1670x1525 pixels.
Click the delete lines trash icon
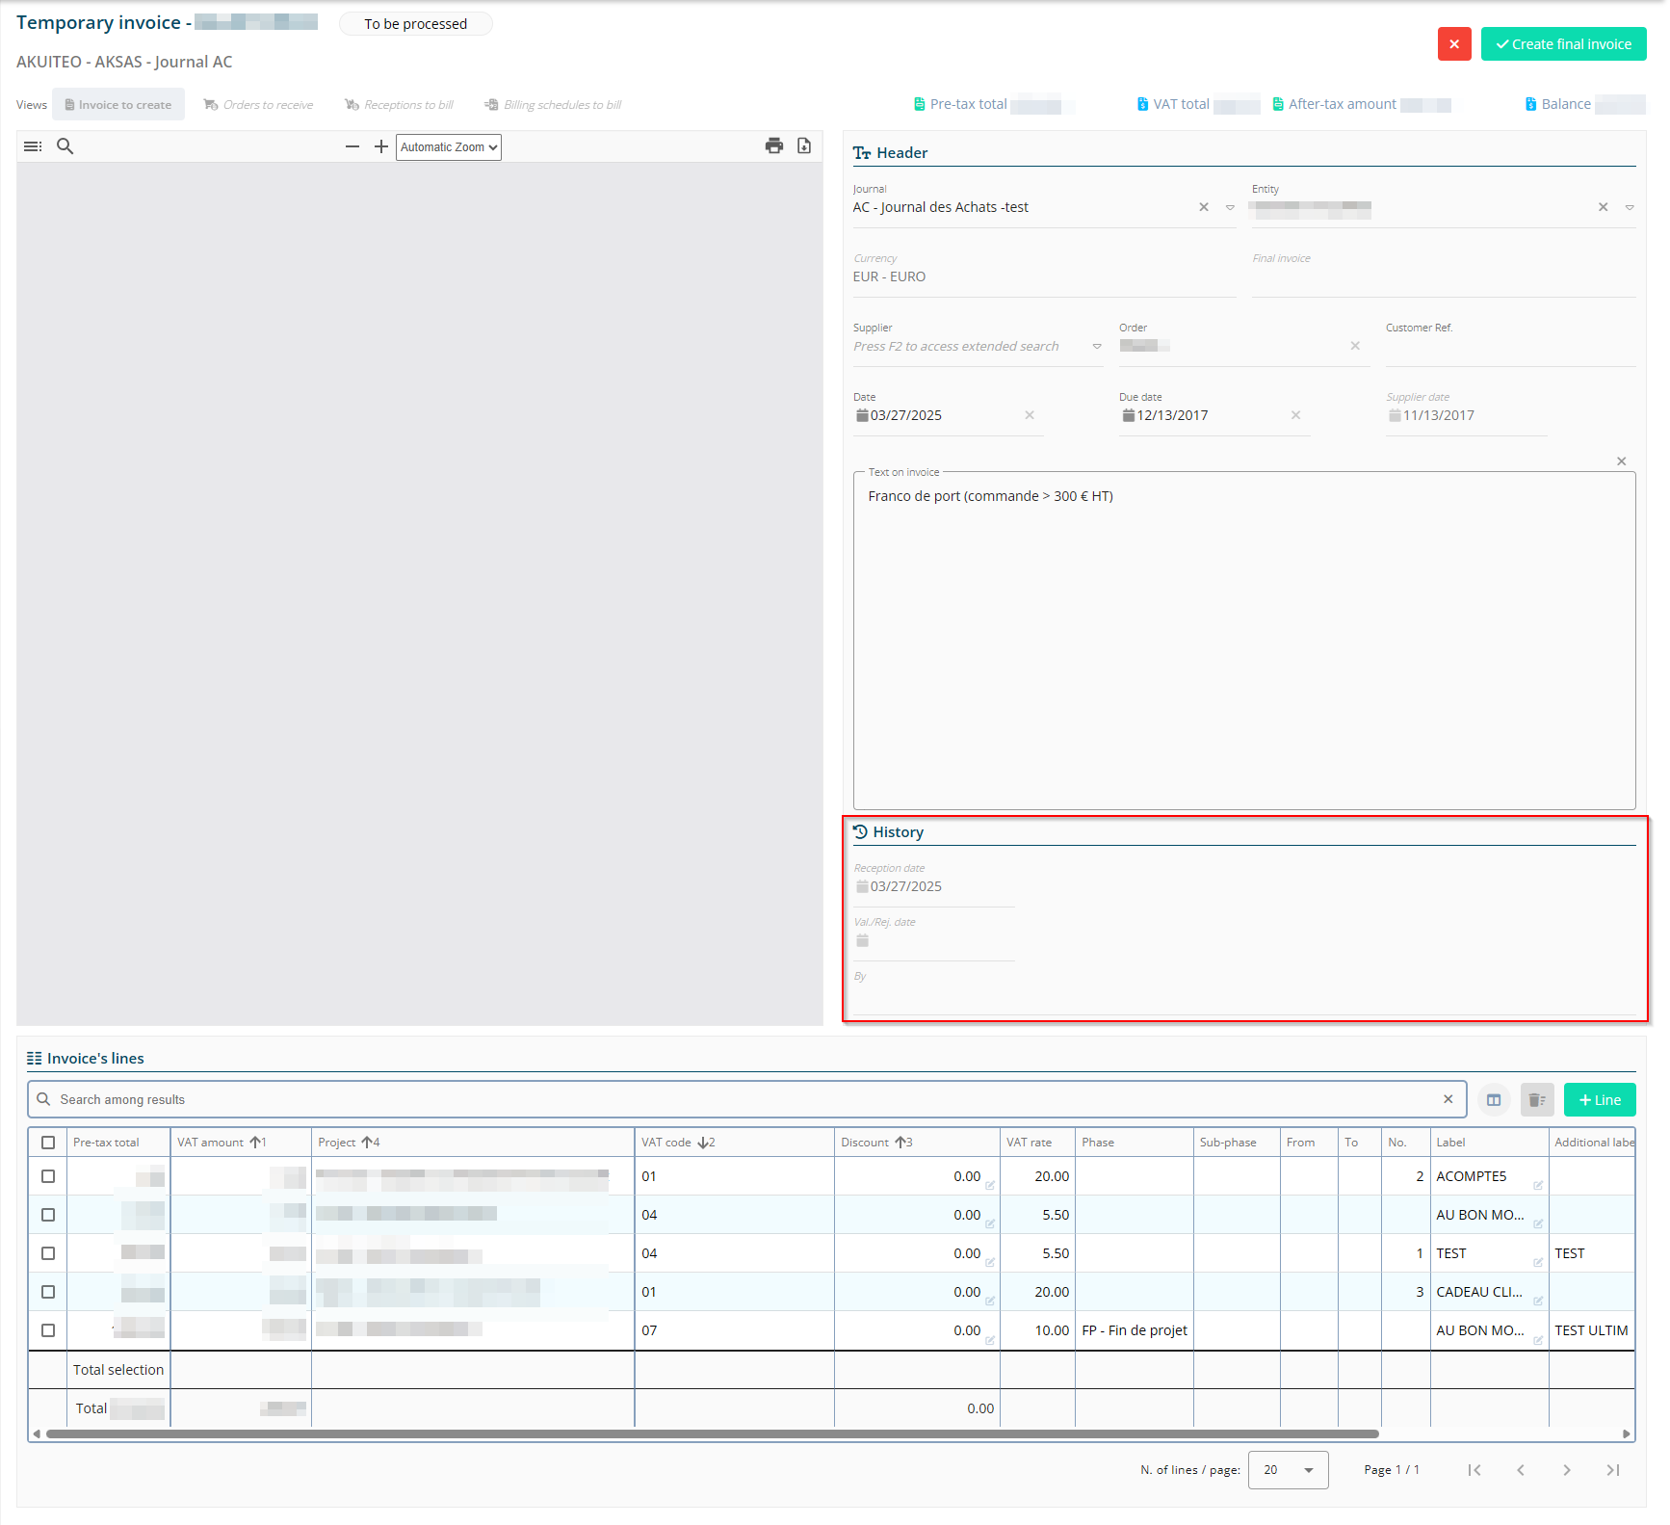tap(1537, 1100)
